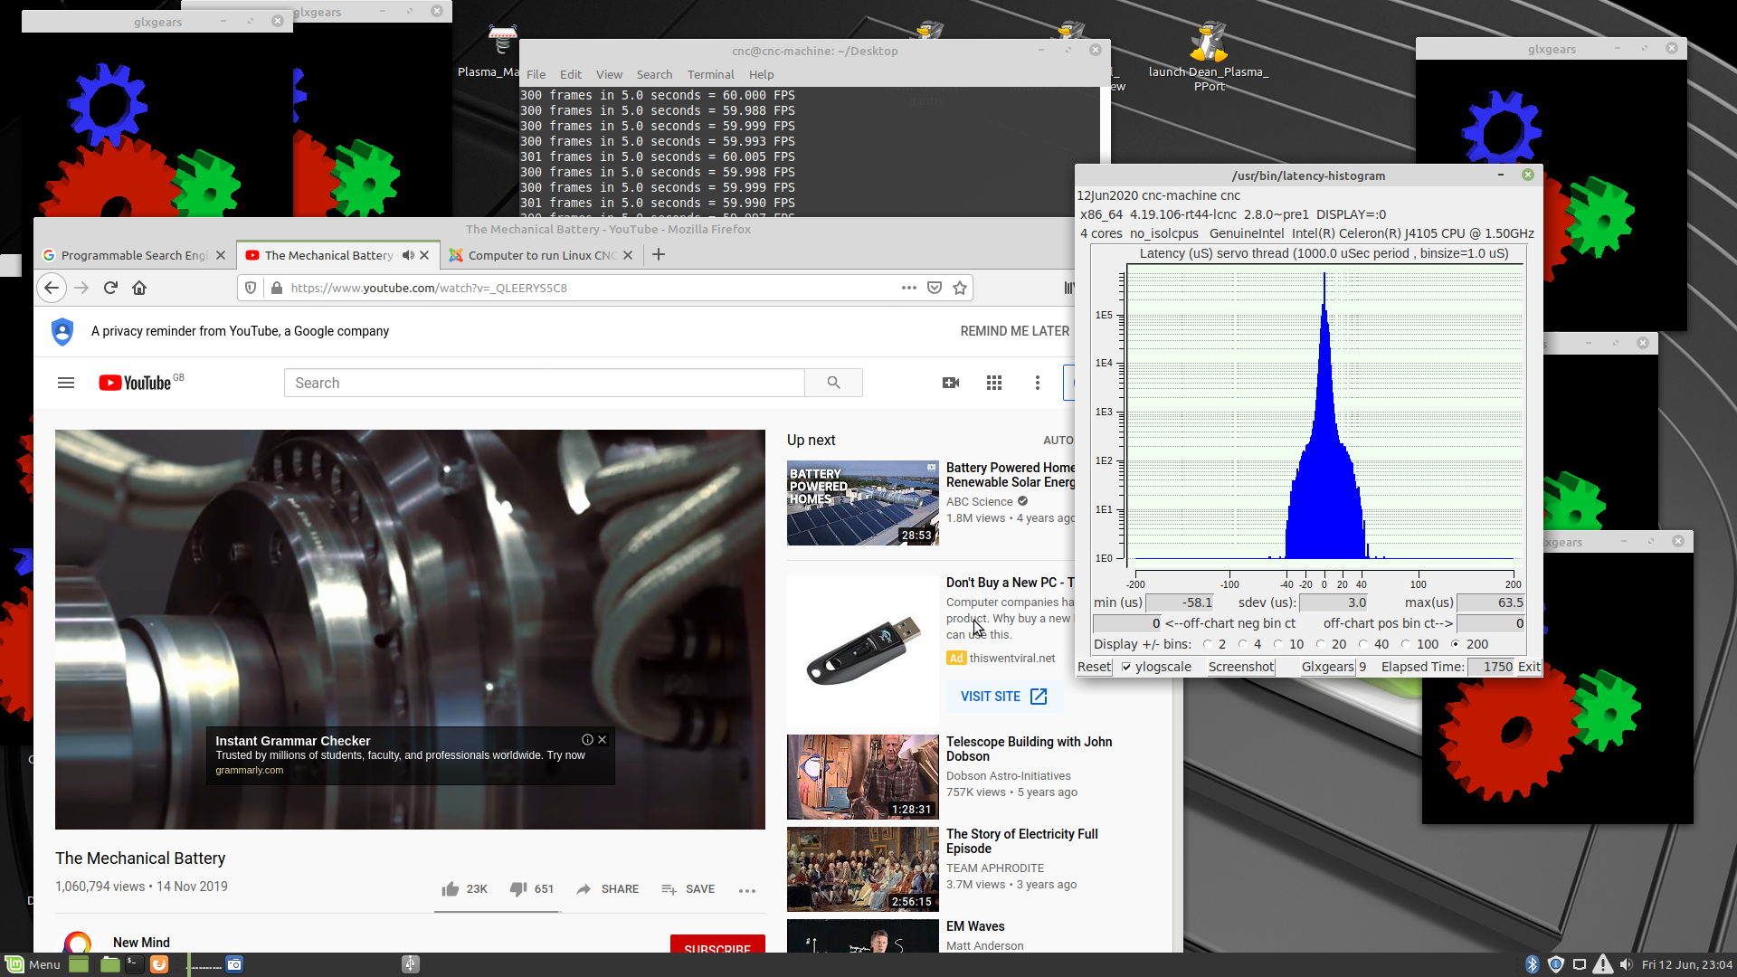The image size is (1737, 977).
Task: Open terminal Help menu
Action: pyautogui.click(x=761, y=74)
